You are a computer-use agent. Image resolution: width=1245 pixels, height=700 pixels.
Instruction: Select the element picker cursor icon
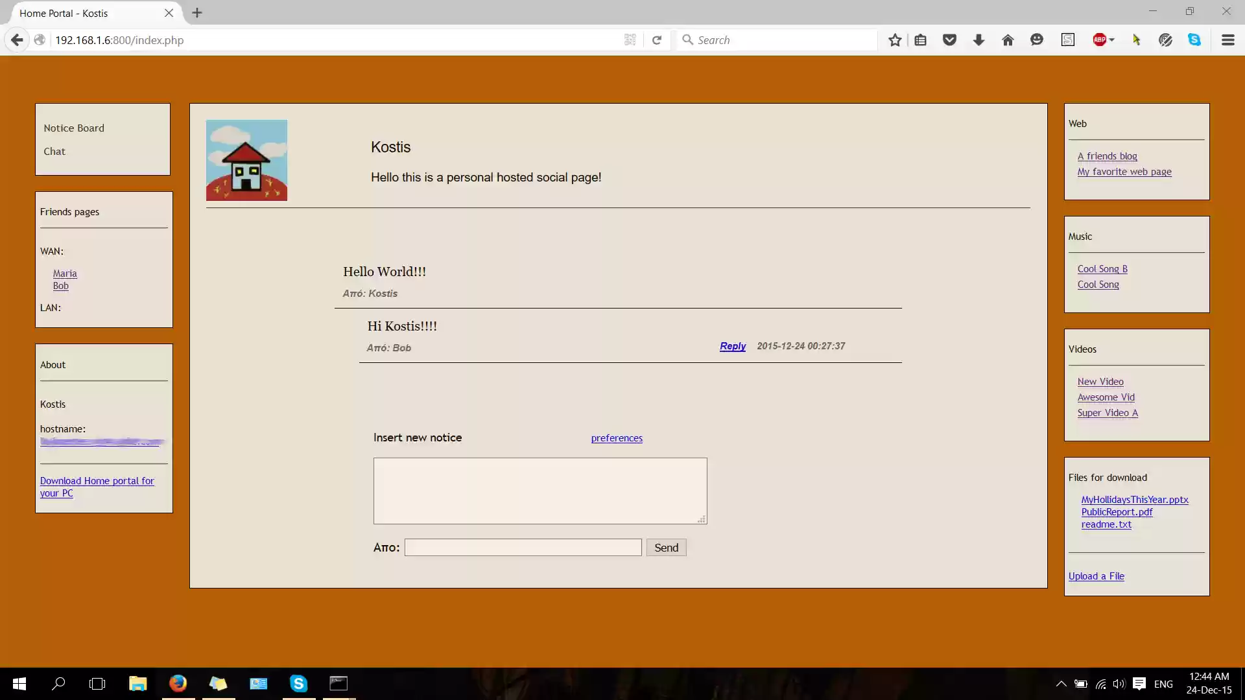click(1137, 40)
